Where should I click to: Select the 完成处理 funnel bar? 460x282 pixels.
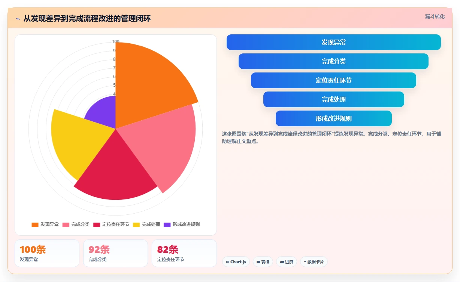(x=333, y=99)
